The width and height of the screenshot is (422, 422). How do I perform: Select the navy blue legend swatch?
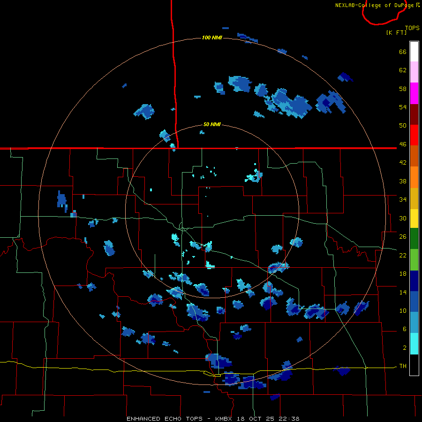(414, 281)
